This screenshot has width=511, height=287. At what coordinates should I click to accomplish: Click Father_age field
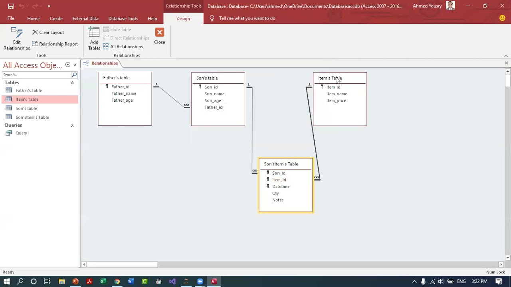(x=122, y=100)
